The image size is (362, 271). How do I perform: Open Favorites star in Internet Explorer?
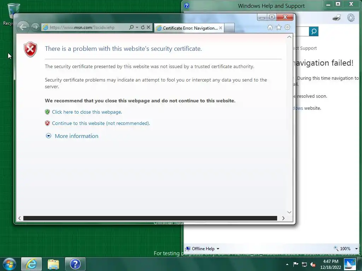click(x=279, y=28)
